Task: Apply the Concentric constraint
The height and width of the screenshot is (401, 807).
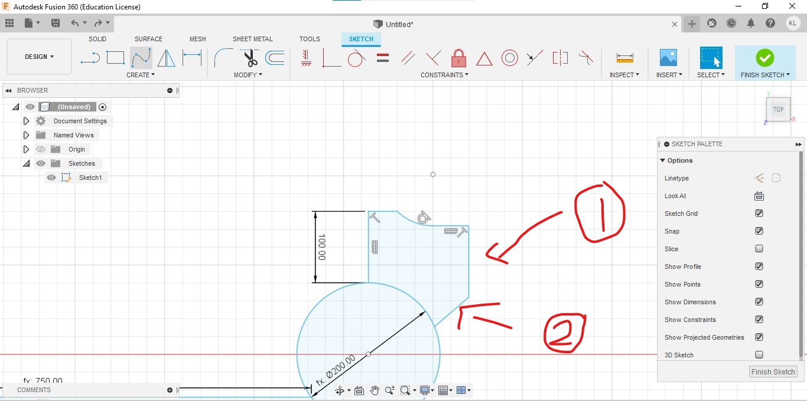Action: [510, 58]
